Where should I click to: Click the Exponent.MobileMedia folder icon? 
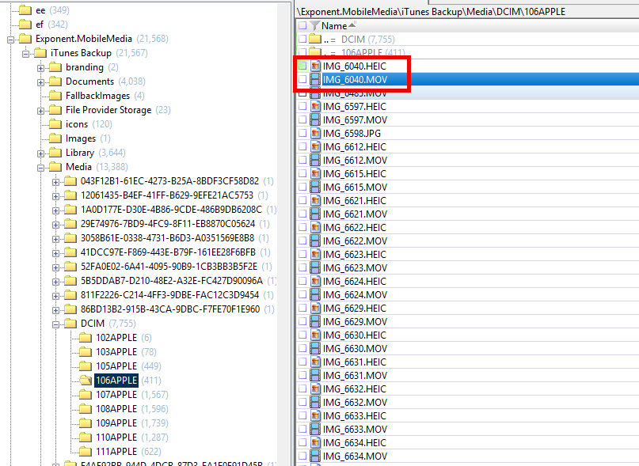(x=26, y=39)
